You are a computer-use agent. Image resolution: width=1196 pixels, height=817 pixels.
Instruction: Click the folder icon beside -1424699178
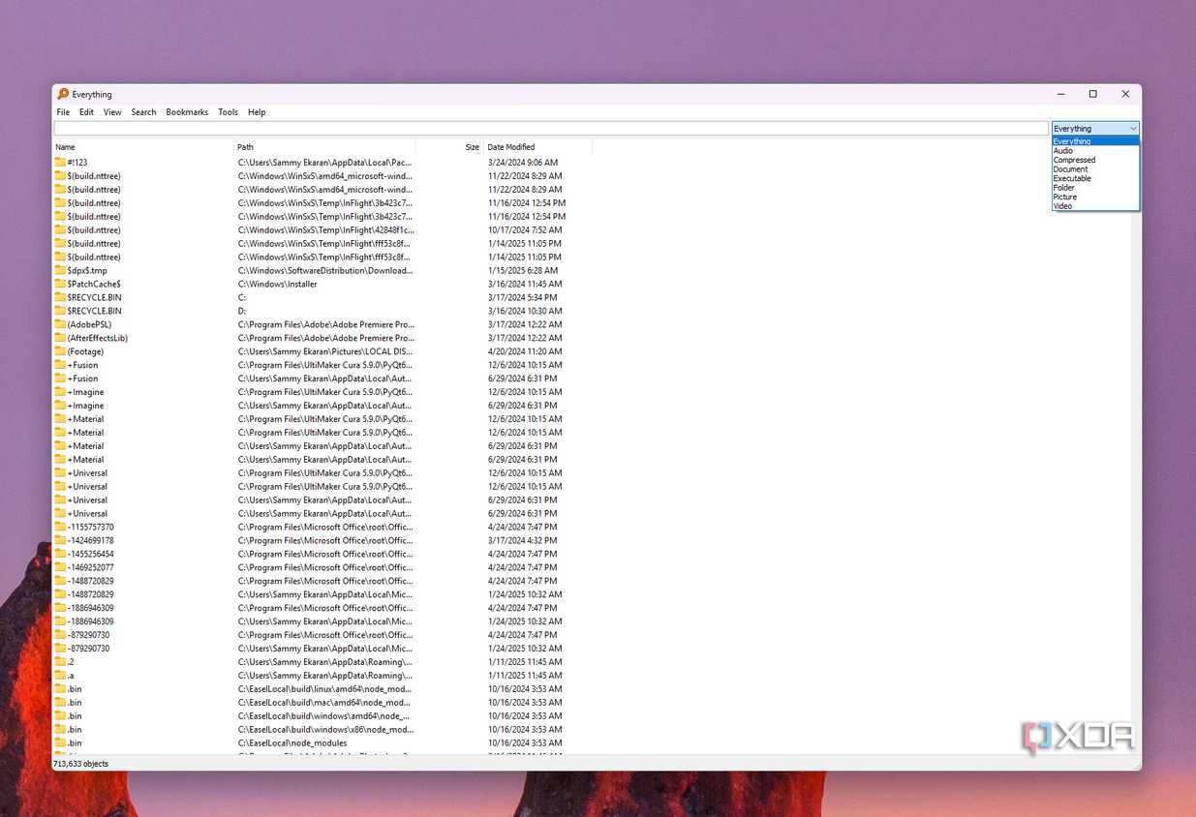[60, 540]
